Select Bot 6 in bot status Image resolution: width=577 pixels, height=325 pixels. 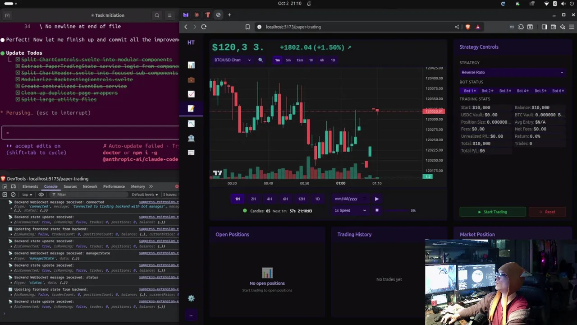tap(558, 91)
